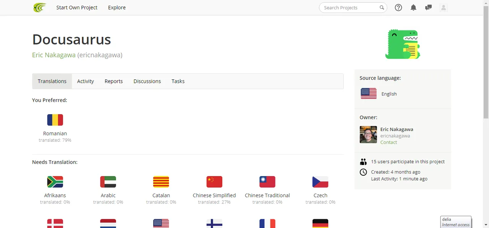Open the help question mark icon

(398, 7)
